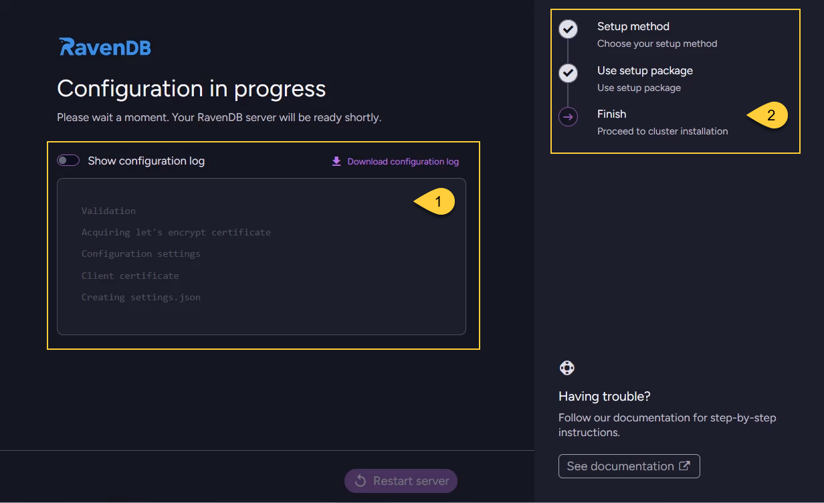The image size is (824, 503).
Task: Click the Finish step arrow icon
Action: pos(568,117)
